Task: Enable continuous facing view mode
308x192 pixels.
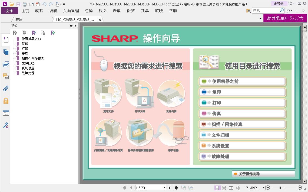Action: [x=238, y=188]
